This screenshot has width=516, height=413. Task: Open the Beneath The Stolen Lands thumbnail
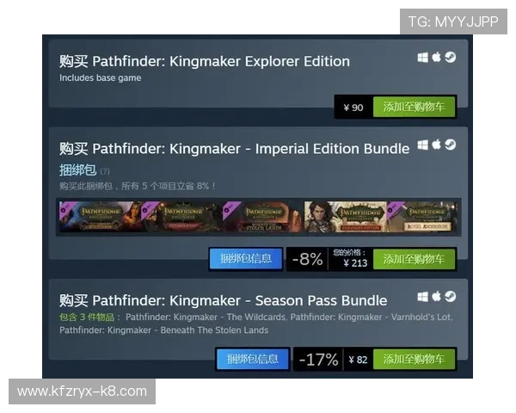[x=264, y=217]
